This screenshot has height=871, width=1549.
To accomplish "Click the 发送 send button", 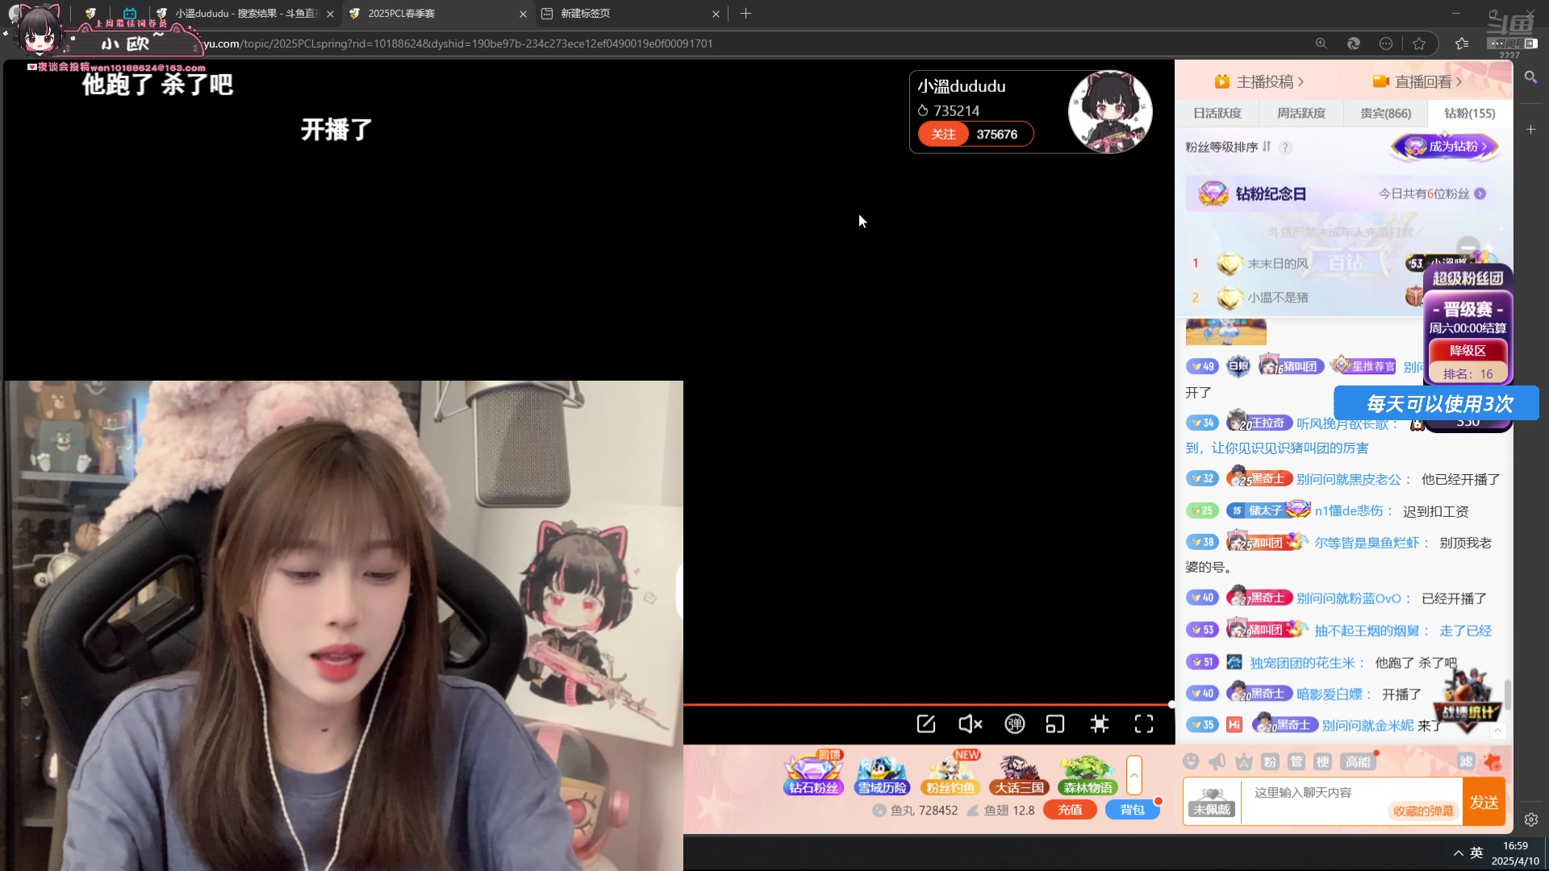I will tap(1484, 802).
